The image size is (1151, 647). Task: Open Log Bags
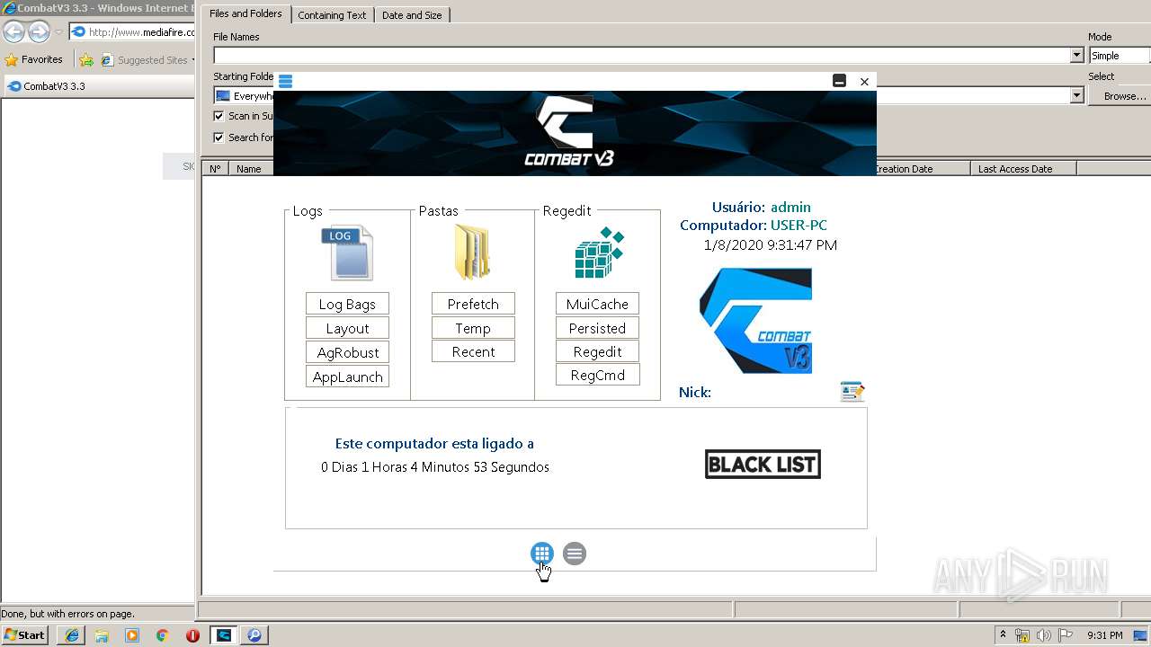pyautogui.click(x=347, y=304)
